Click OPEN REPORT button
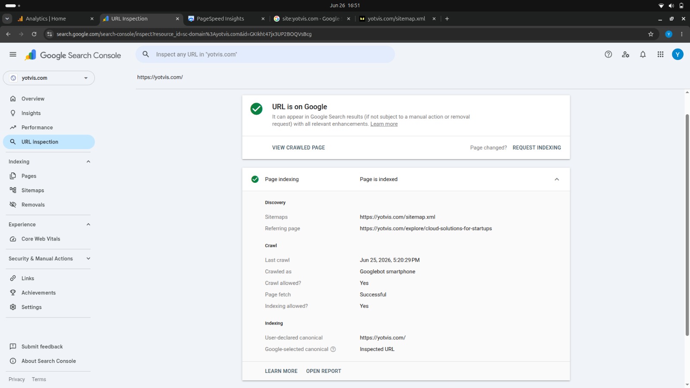The width and height of the screenshot is (690, 388). pyautogui.click(x=323, y=371)
